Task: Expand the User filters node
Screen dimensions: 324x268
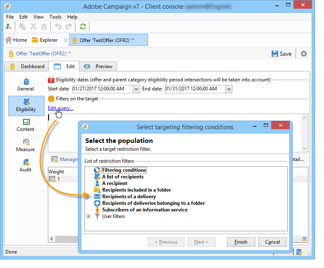Action: (89, 216)
